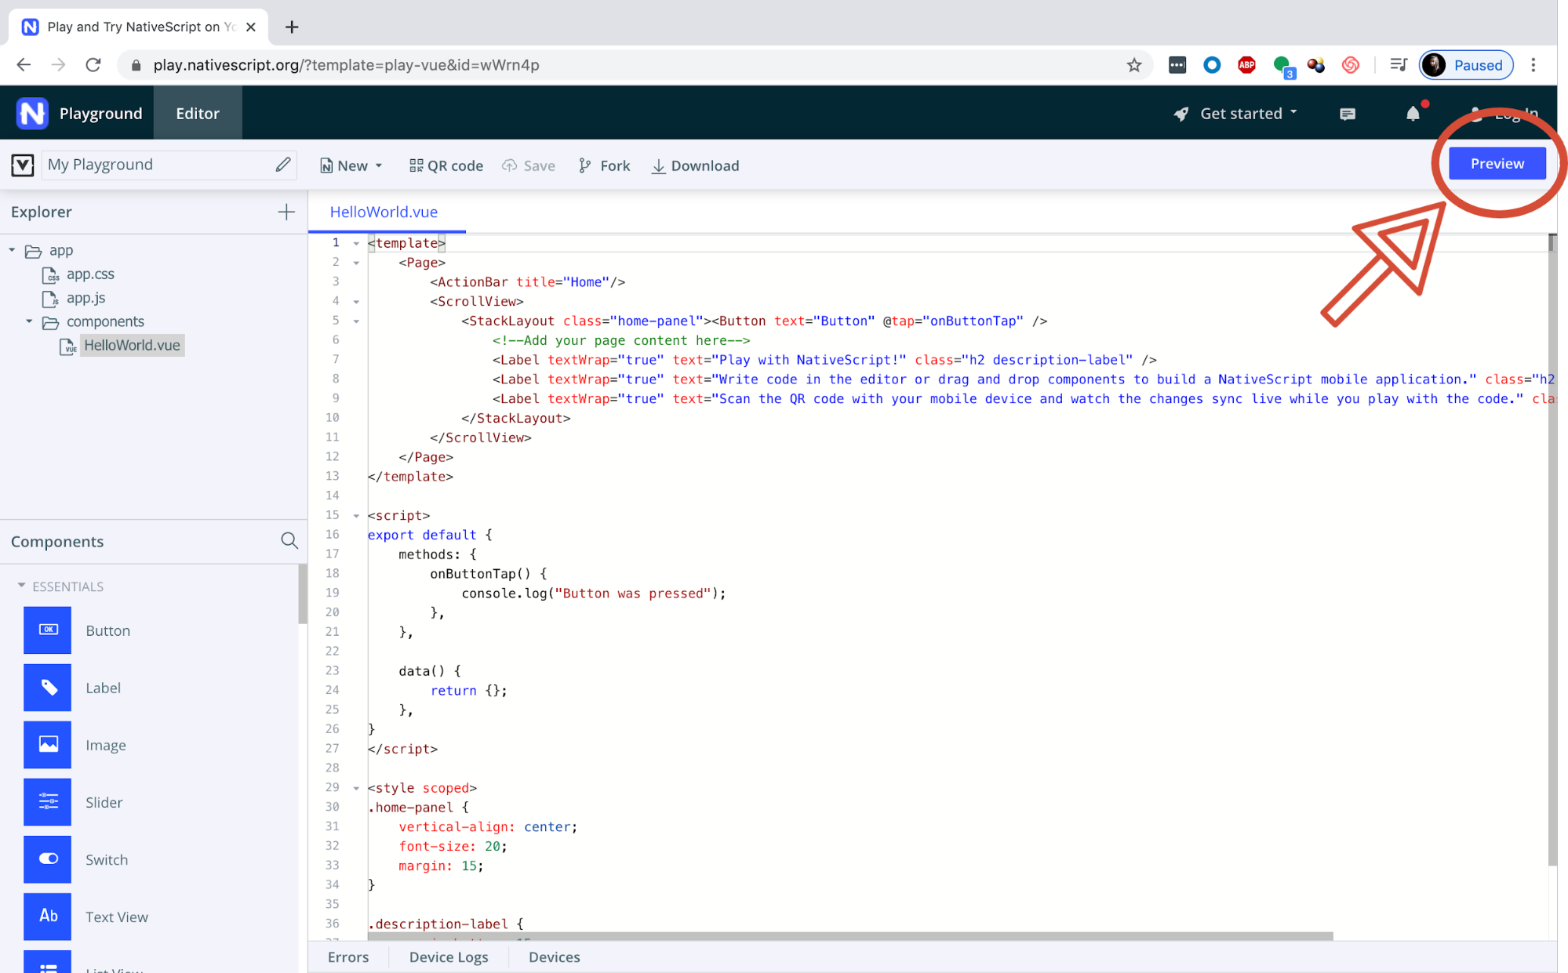Close the Play and Try NativeScript tab
Screen dimensions: 1568x973
pyautogui.click(x=251, y=27)
